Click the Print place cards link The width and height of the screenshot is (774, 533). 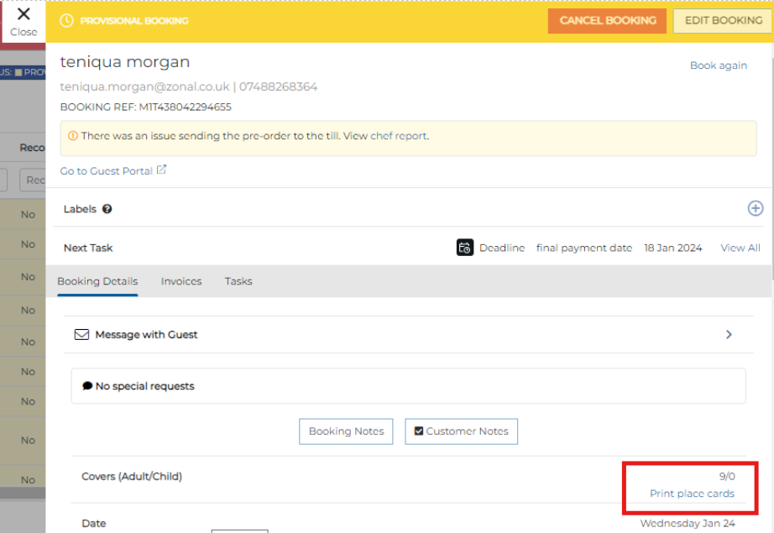(x=692, y=494)
